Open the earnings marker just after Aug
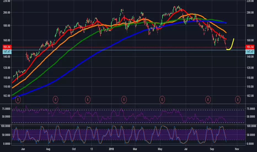 click(55, 99)
